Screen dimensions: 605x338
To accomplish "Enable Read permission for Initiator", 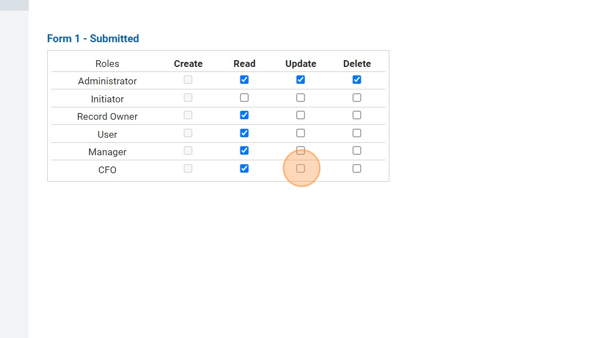I will [244, 98].
